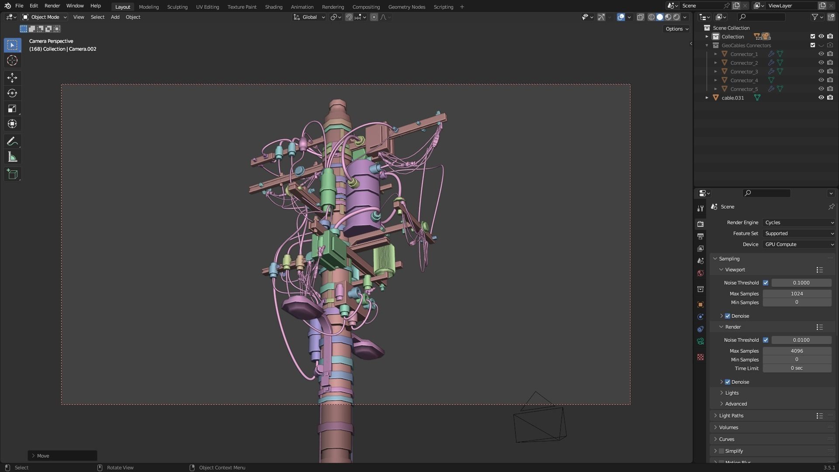Viewport: 839px width, 472px height.
Task: Open the Render Engine dropdown
Action: (x=799, y=222)
